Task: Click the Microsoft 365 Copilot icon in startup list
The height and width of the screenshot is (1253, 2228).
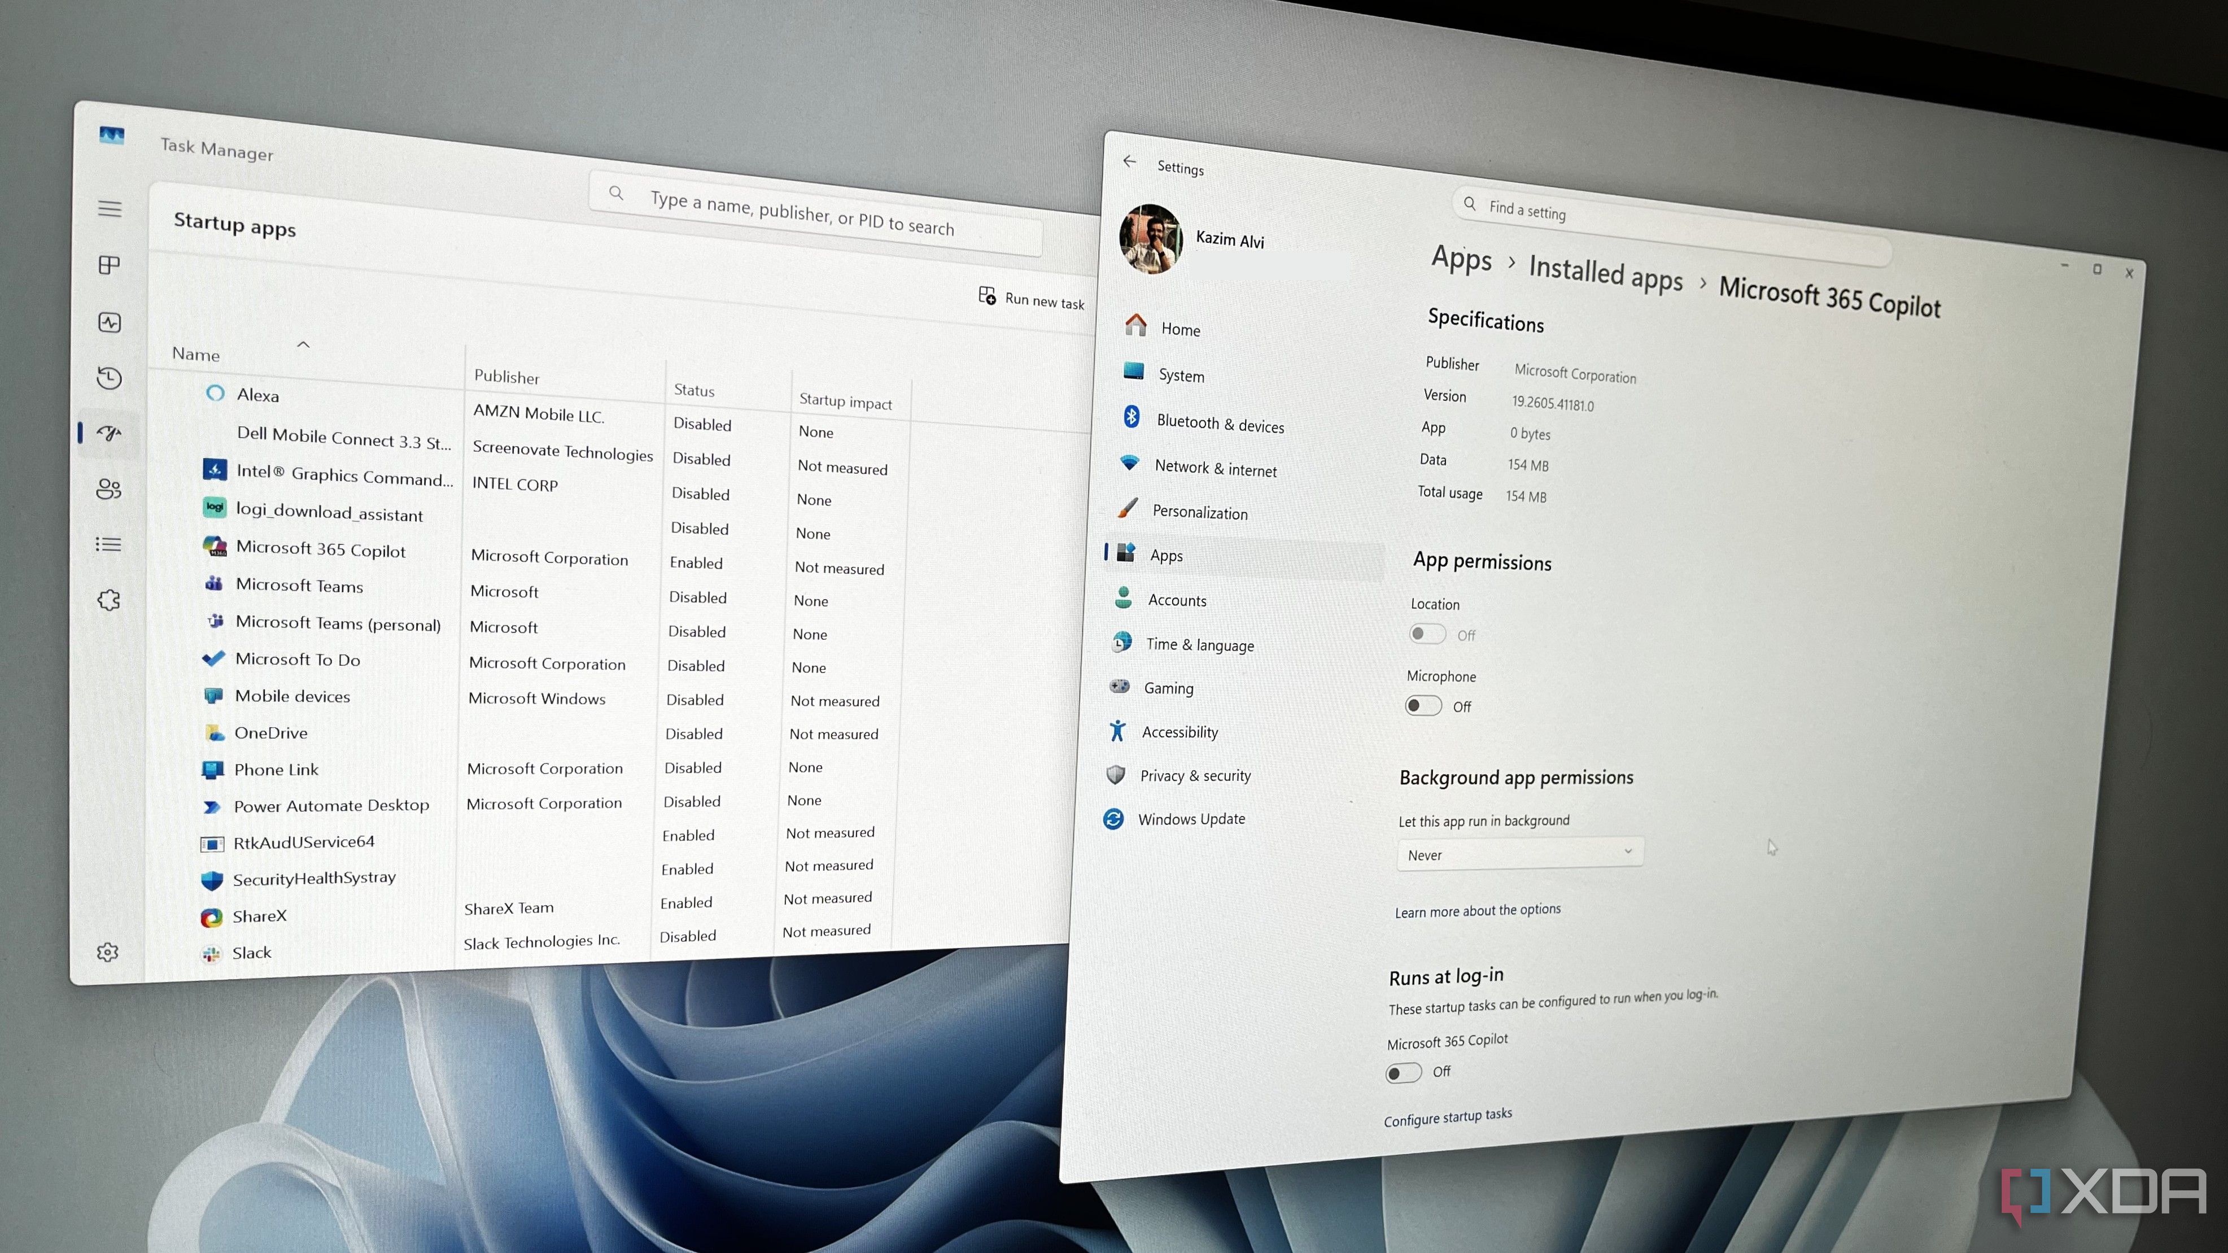Action: click(x=215, y=547)
